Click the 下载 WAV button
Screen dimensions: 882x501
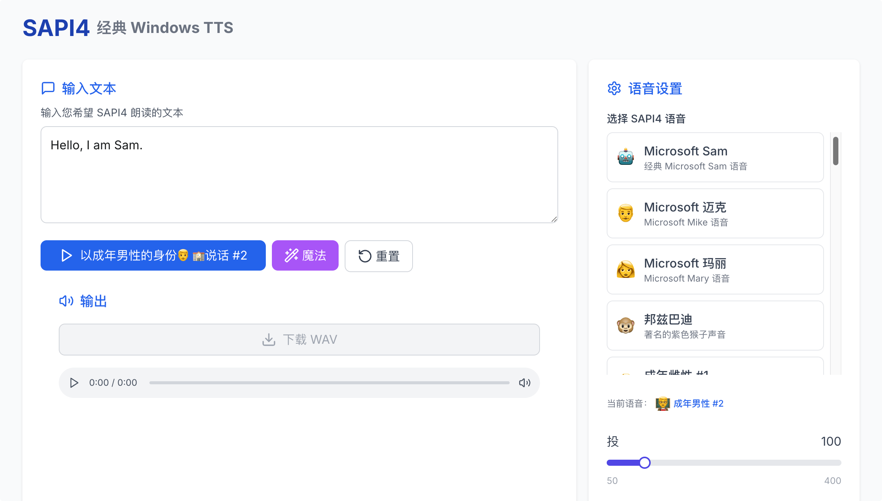[299, 340]
